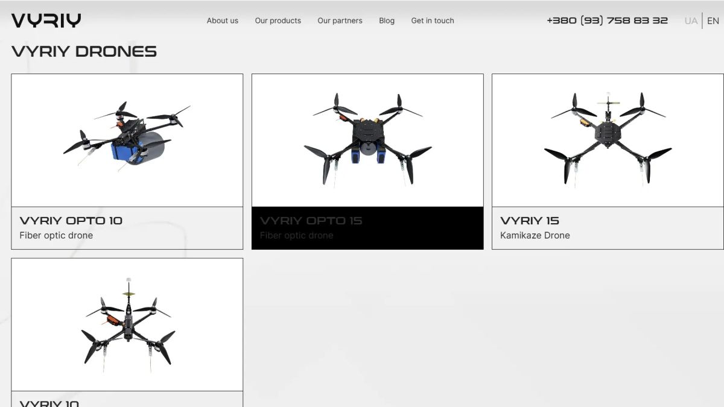This screenshot has width=724, height=407.
Task: Open VYRIY 10 drone image
Action: [x=127, y=324]
